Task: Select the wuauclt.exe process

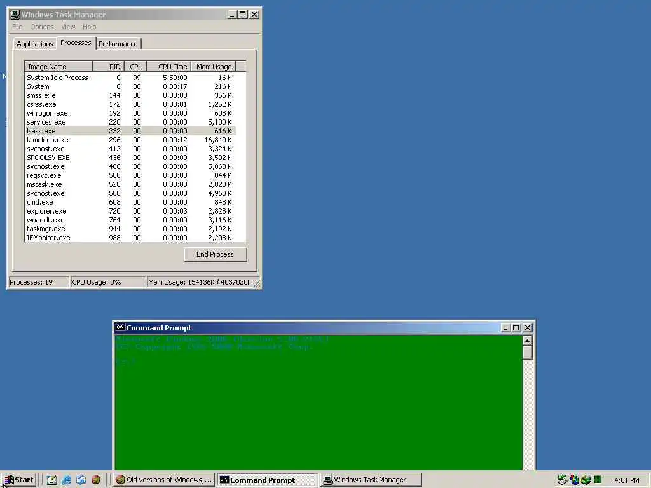Action: 130,220
